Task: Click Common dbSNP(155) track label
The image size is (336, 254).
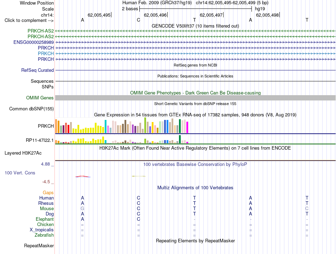Action: (x=31, y=109)
